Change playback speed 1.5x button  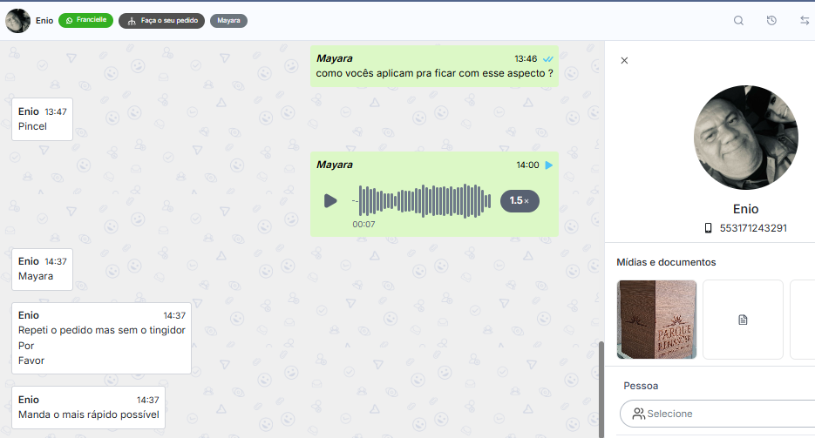pos(520,201)
